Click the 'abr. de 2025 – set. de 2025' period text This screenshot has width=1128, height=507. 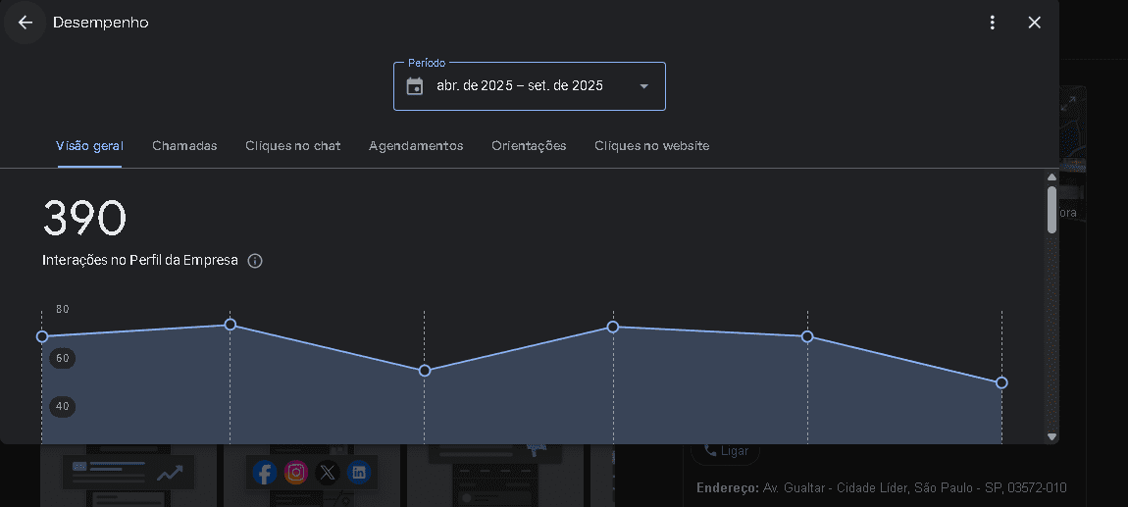(520, 85)
